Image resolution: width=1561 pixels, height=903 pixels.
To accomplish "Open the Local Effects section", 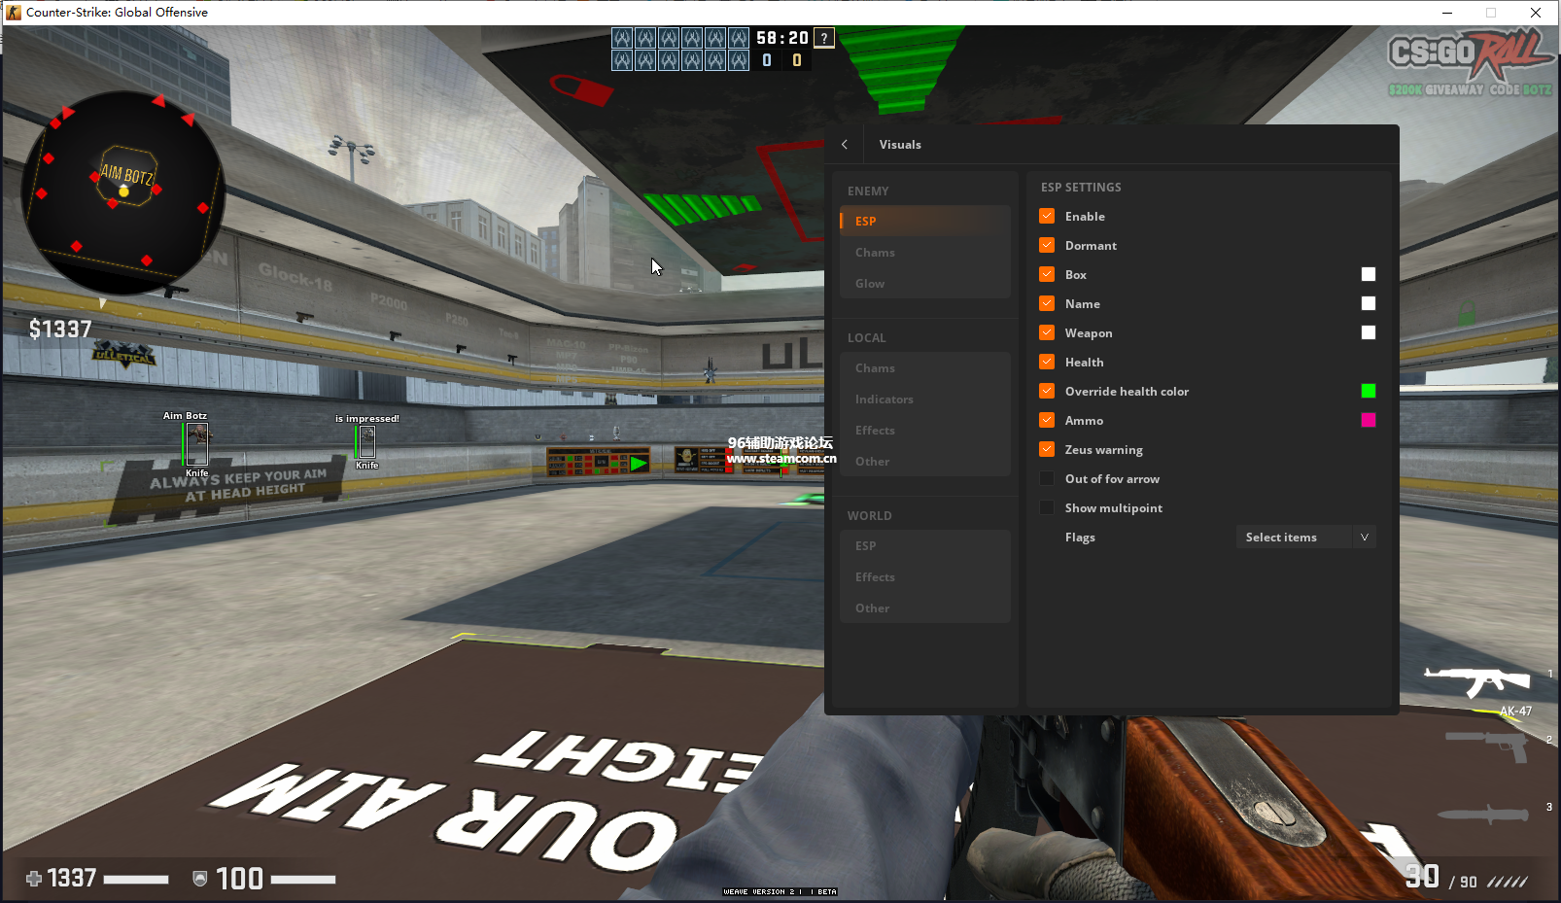I will (x=925, y=430).
